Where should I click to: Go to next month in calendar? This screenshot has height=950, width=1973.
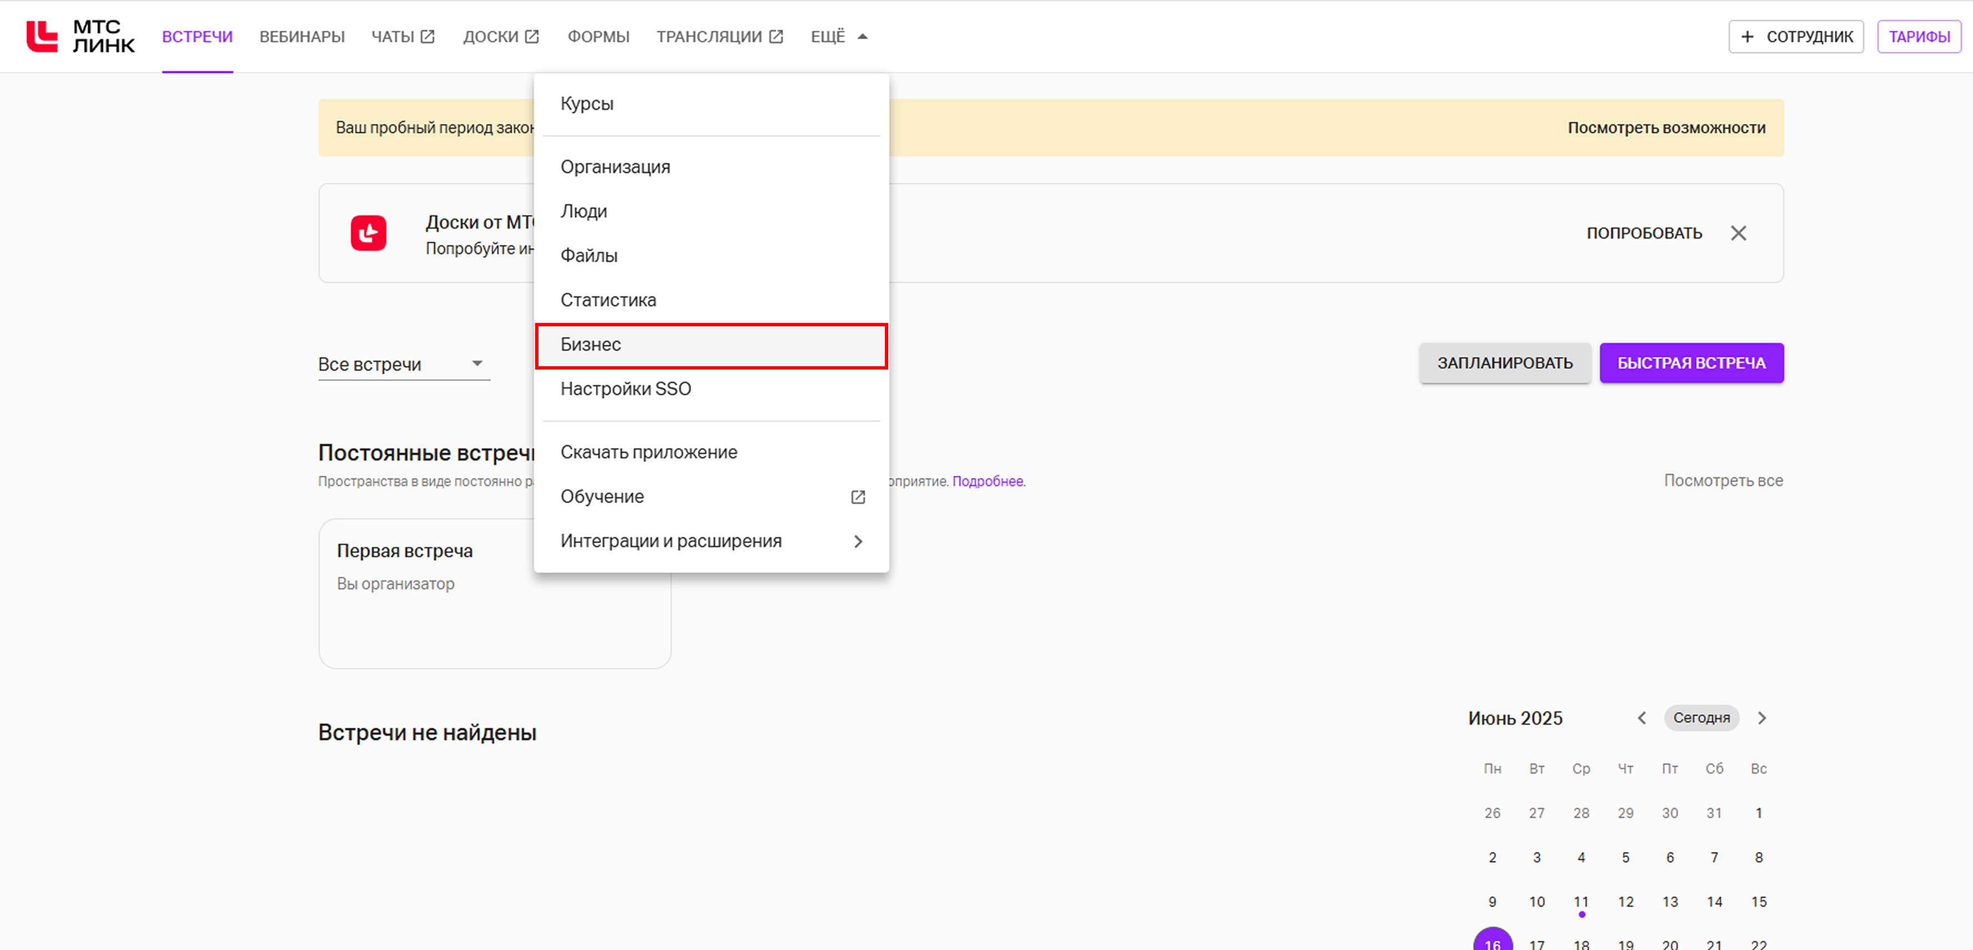(x=1761, y=717)
